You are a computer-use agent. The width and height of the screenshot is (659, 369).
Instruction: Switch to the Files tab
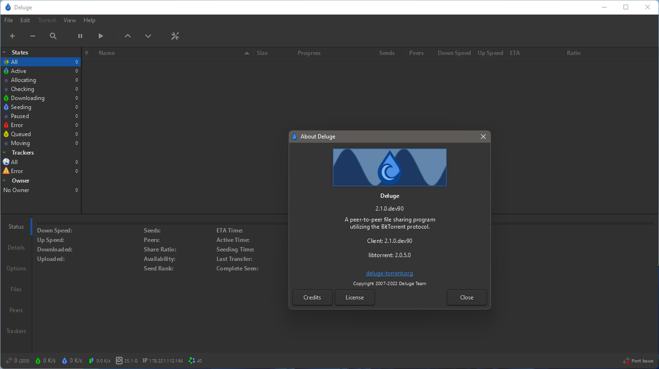tap(16, 289)
